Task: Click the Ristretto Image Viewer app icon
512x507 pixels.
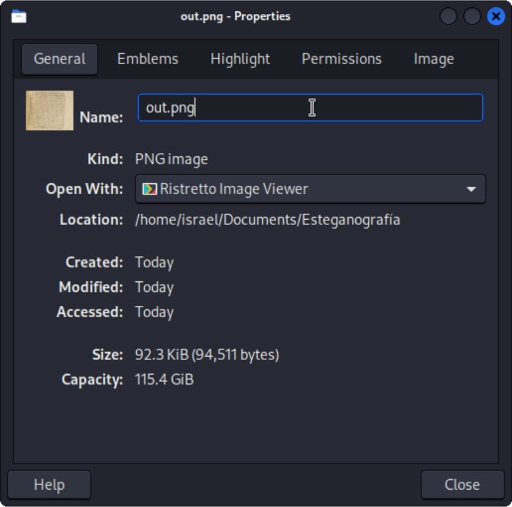Action: [x=150, y=189]
